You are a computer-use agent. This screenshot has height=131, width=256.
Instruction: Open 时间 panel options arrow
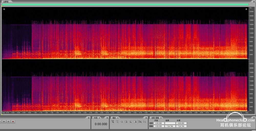[107, 118]
